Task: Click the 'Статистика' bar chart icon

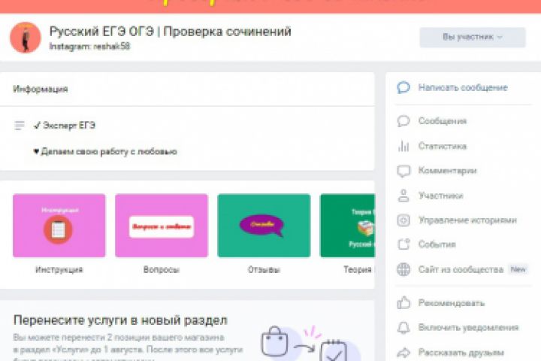Action: click(403, 146)
